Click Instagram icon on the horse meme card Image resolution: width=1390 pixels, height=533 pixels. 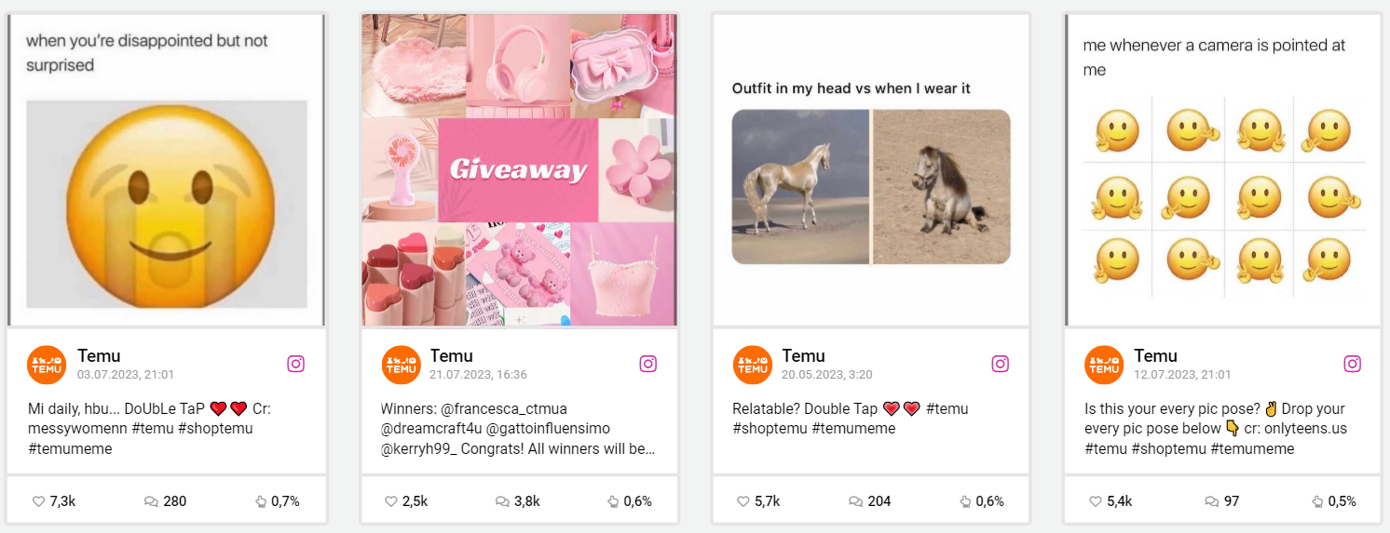[x=1000, y=364]
